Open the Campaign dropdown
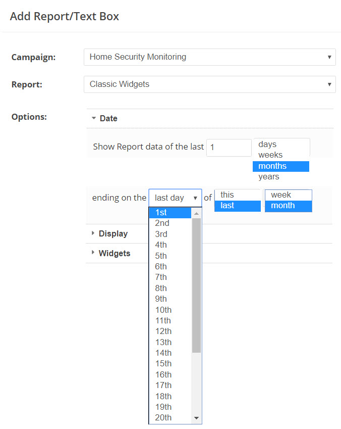 click(209, 57)
